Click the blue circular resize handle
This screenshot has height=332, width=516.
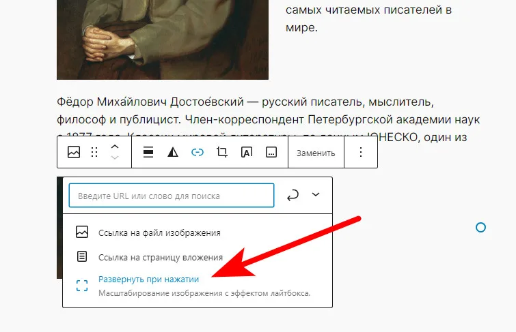(480, 227)
